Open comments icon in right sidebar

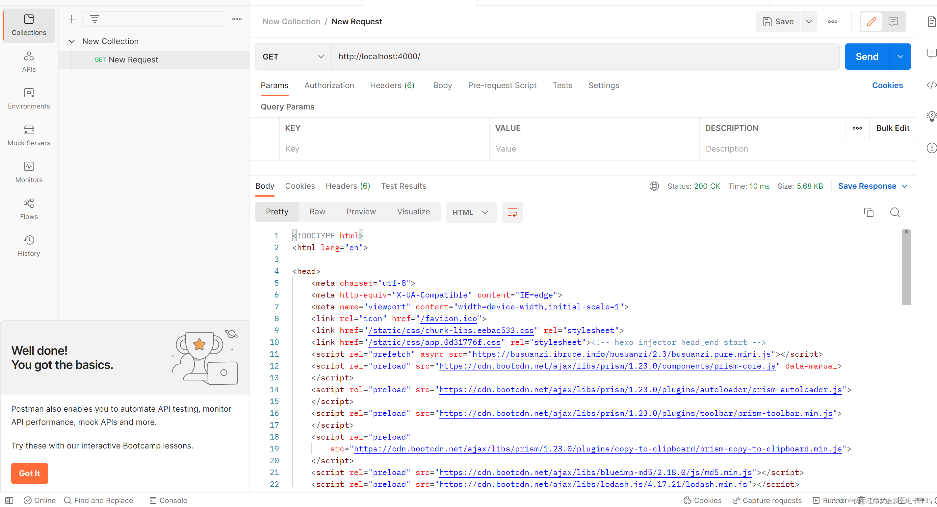[x=931, y=53]
